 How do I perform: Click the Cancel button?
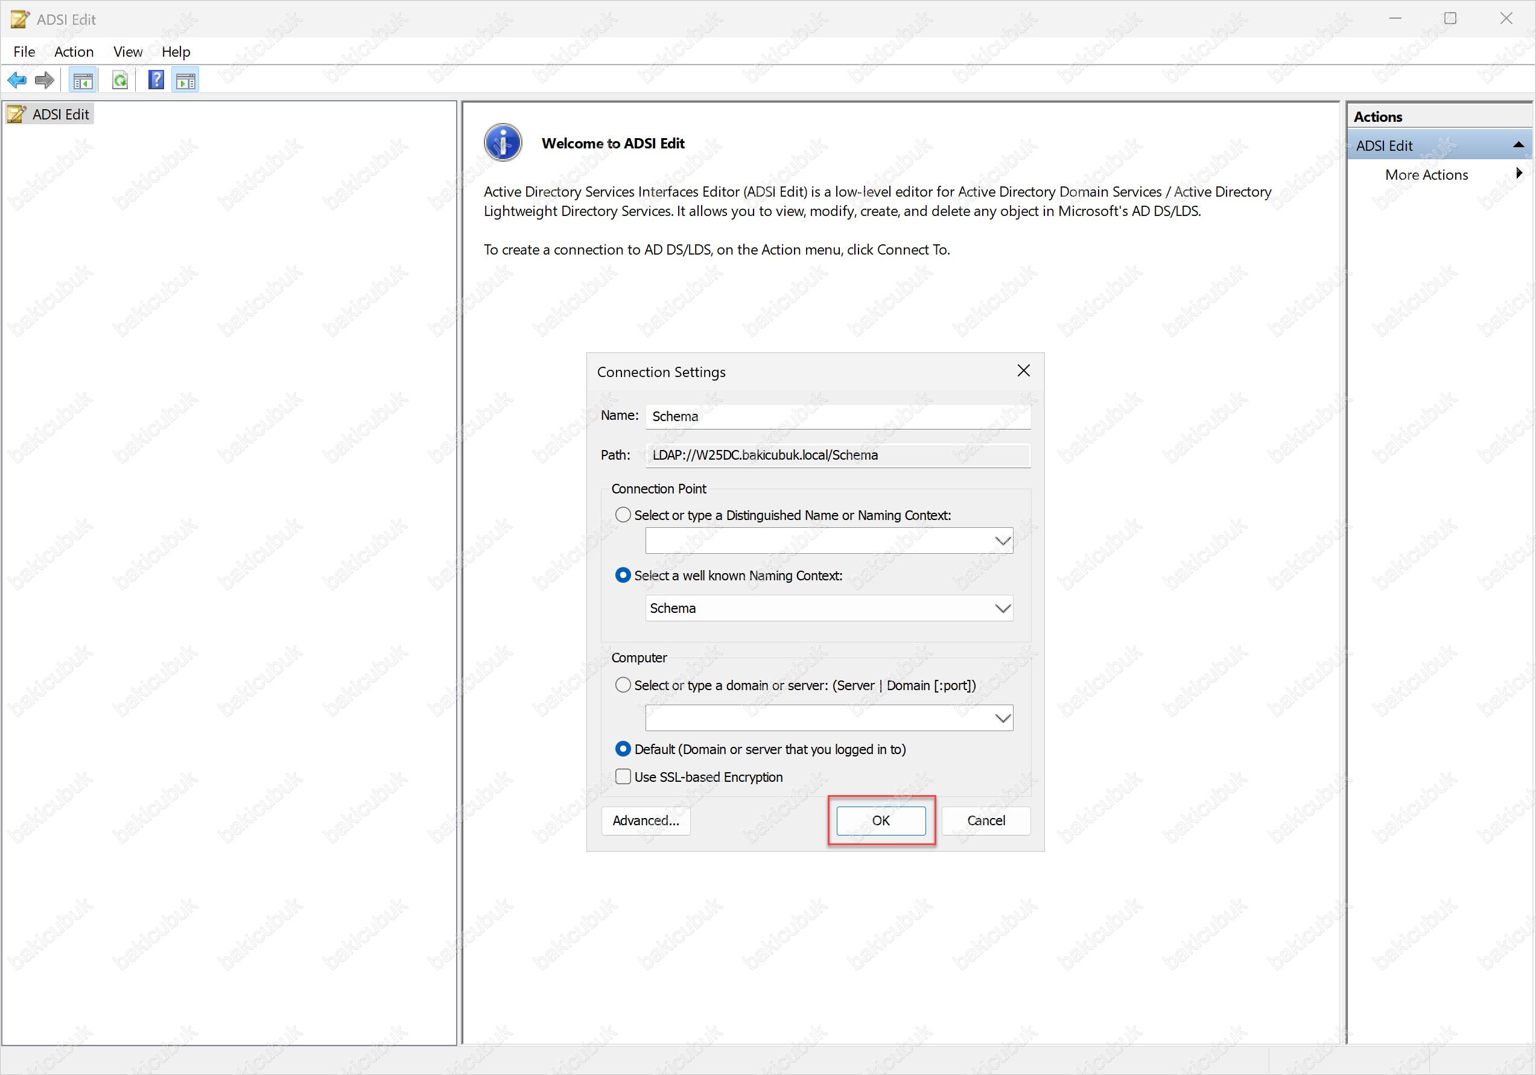coord(986,821)
